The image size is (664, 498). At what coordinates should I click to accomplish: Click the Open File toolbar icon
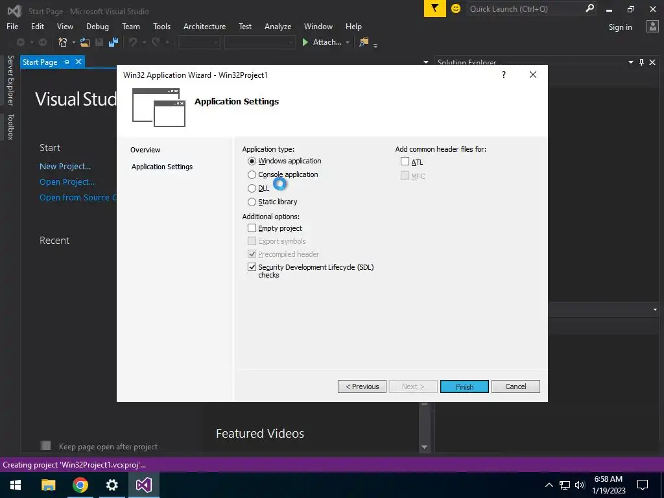point(85,42)
